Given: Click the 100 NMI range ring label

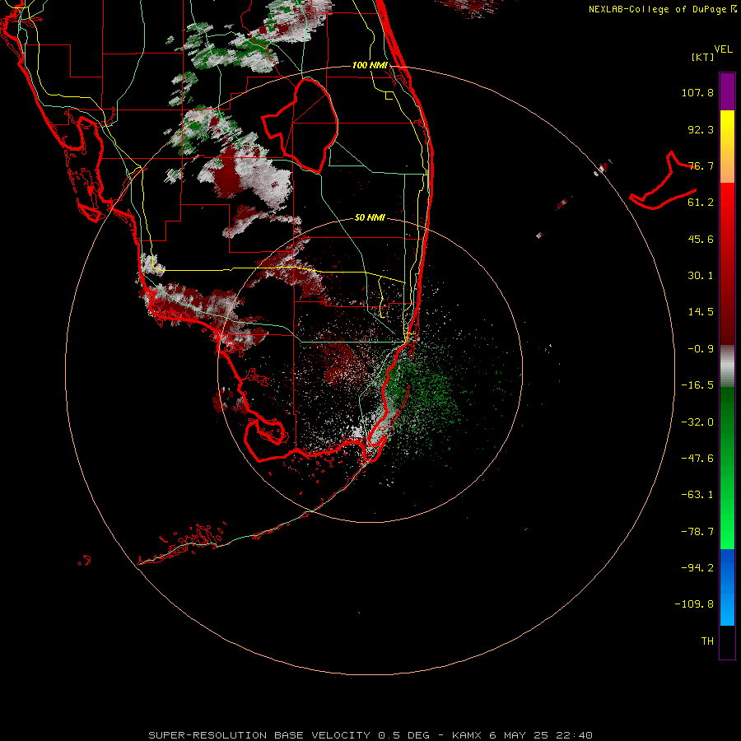Looking at the screenshot, I should click(x=370, y=65).
